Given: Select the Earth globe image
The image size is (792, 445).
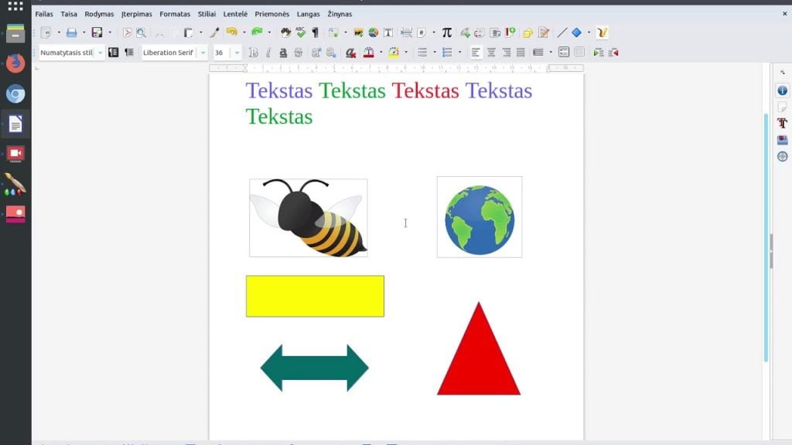Looking at the screenshot, I should pos(480,217).
